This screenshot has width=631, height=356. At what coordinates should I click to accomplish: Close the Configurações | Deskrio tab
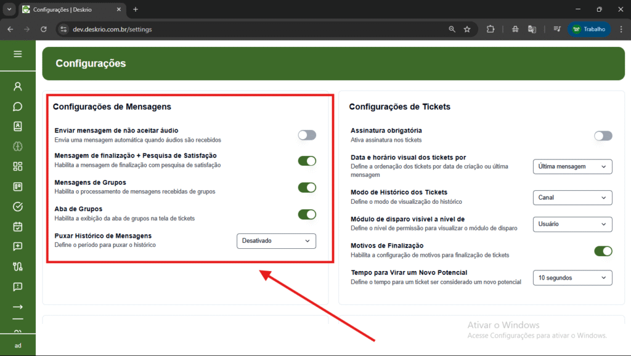119,9
